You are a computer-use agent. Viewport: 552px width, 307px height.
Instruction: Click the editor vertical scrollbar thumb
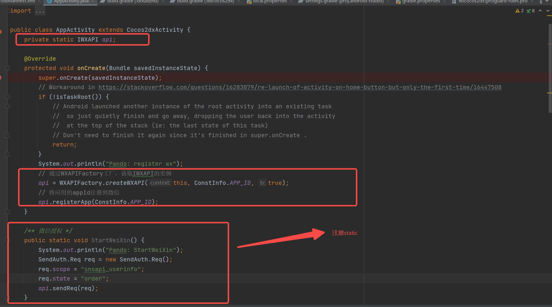click(550, 68)
